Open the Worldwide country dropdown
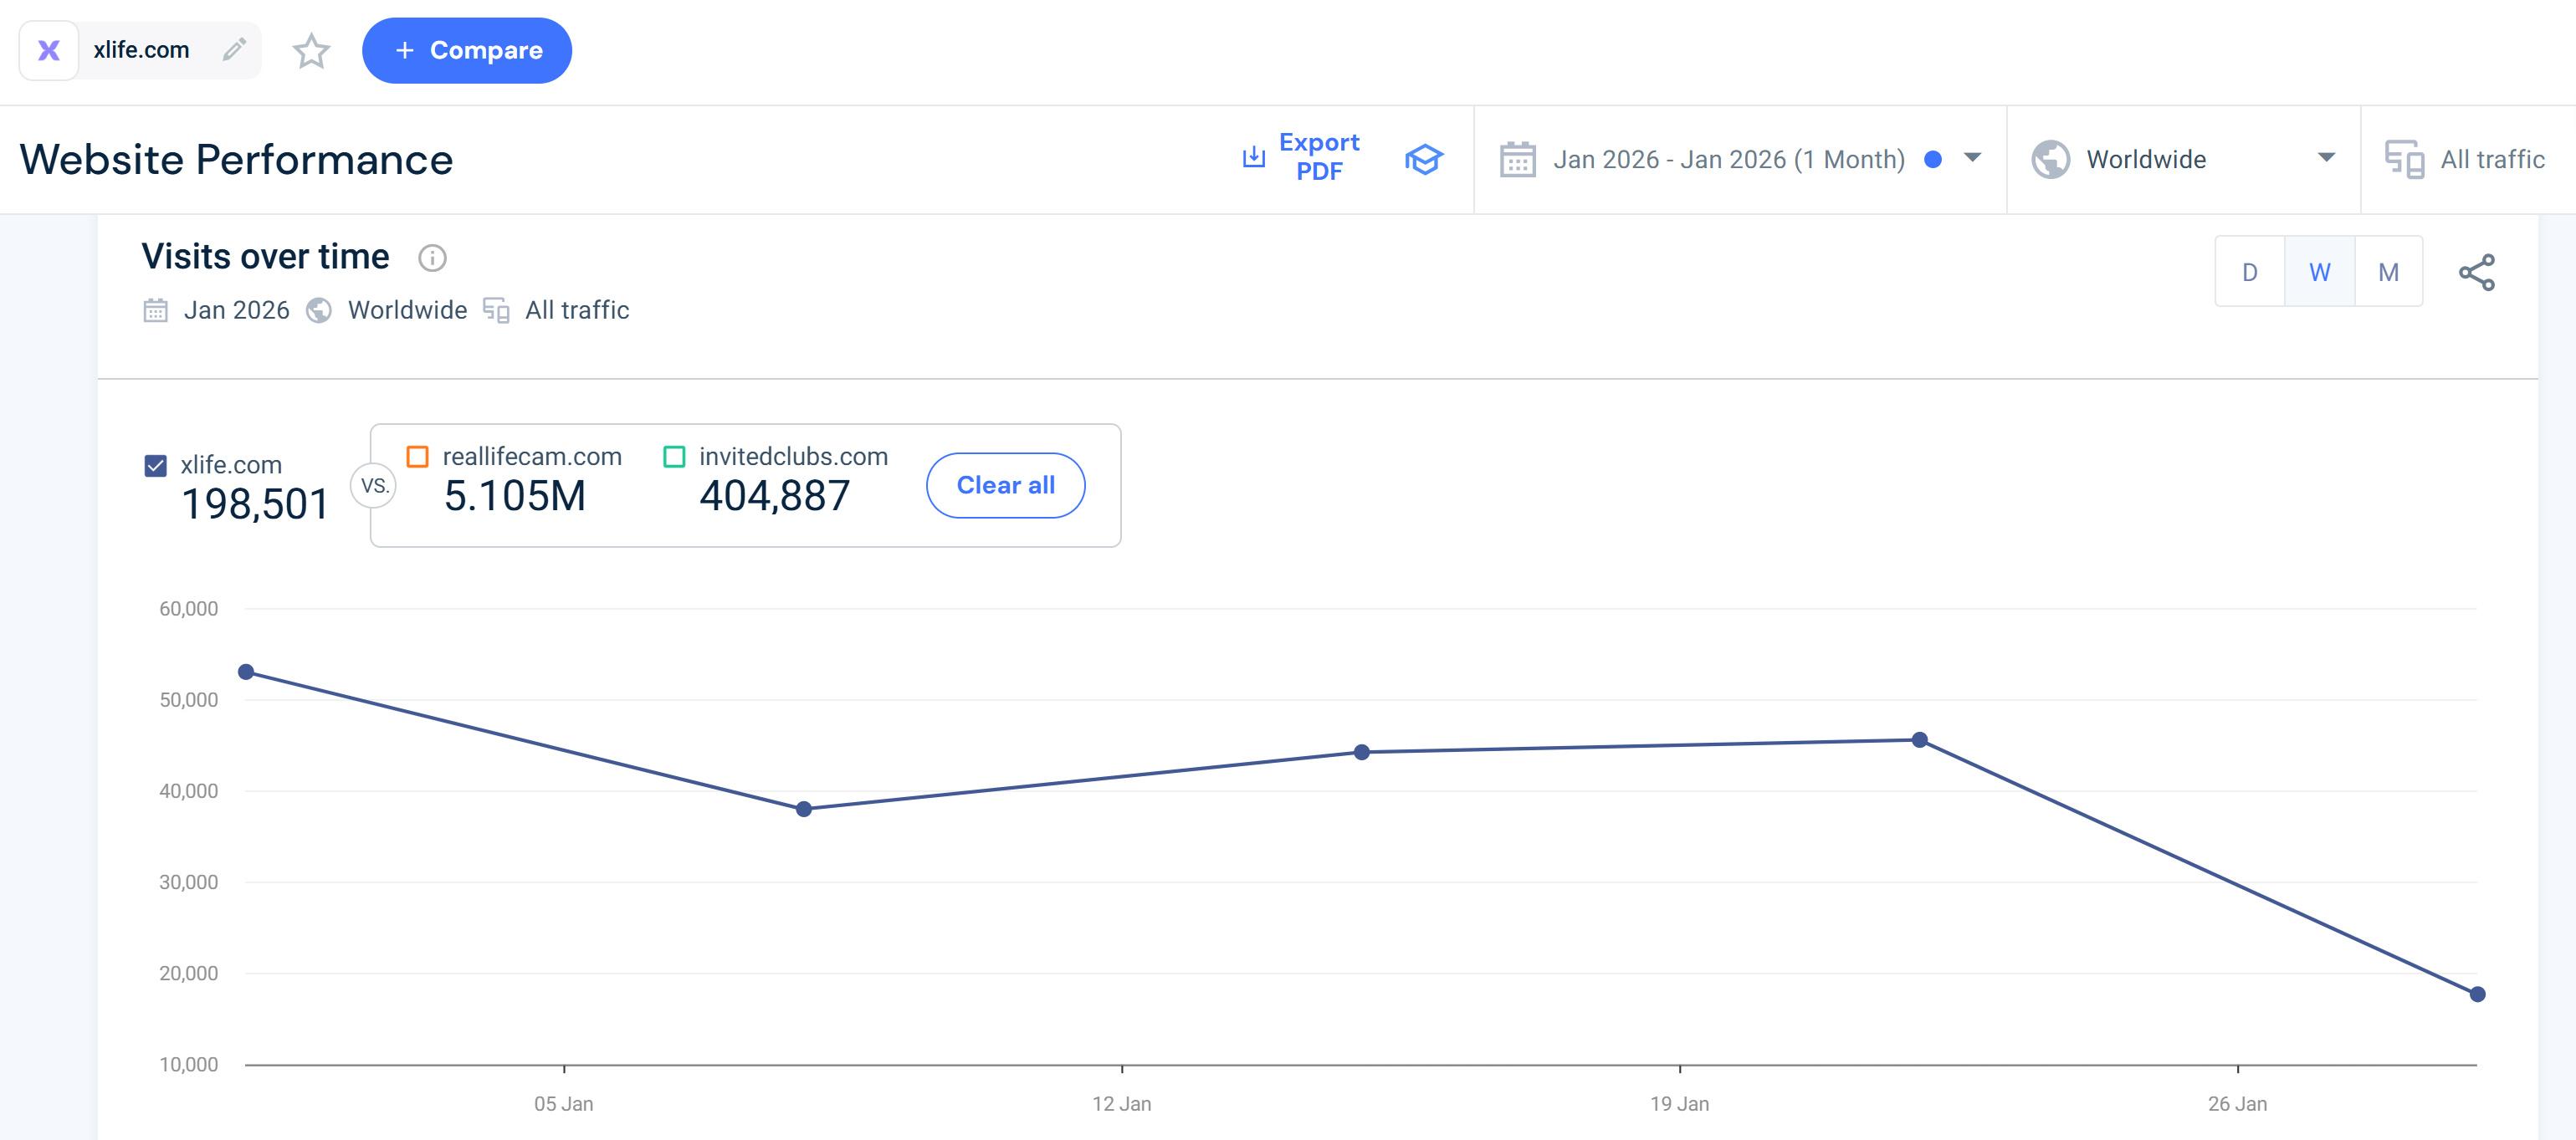 pyautogui.click(x=2325, y=158)
